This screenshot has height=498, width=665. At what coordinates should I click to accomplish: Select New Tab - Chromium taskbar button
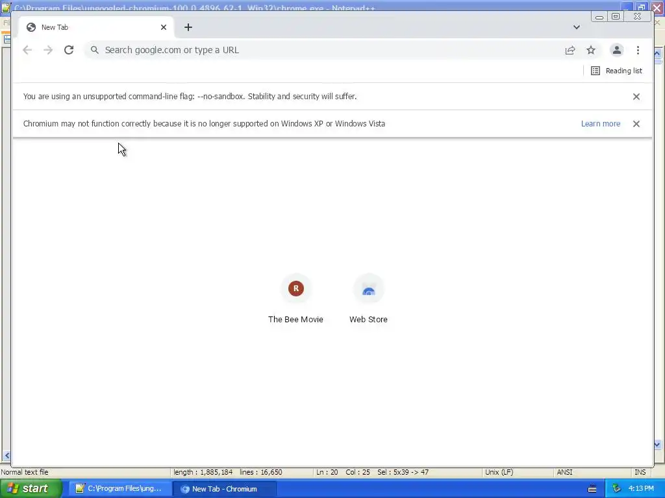(x=224, y=489)
